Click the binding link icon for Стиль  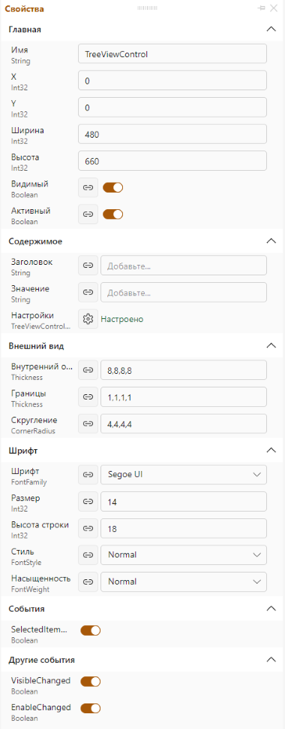click(88, 554)
